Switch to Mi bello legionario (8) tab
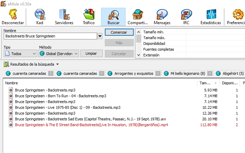The width and height of the screenshot is (245, 153). click(188, 73)
